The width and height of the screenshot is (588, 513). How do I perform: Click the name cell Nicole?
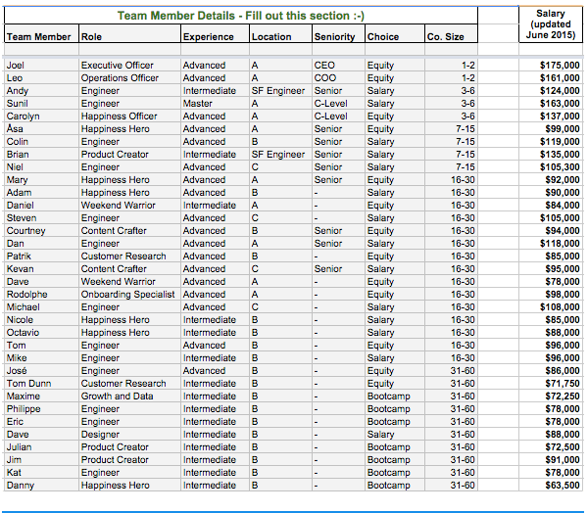41,320
